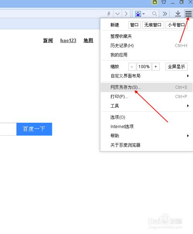Click the Baidu paw search engine icon
Viewport: 193px width, 234px height.
(138, 14)
